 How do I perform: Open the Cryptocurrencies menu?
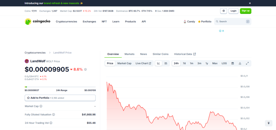pos(66,21)
